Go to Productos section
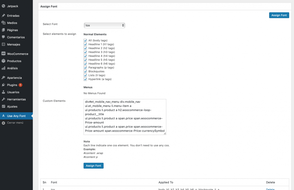Image resolution: width=294 pixels, height=190 pixels. tap(16, 61)
